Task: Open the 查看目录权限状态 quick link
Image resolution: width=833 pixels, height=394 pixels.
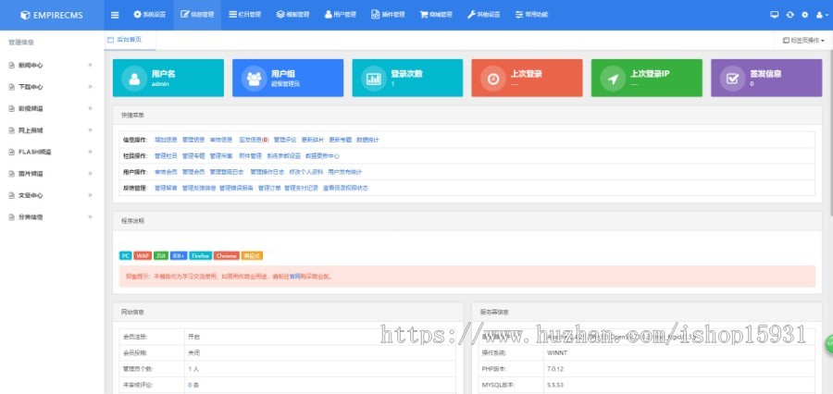Action: click(x=345, y=188)
